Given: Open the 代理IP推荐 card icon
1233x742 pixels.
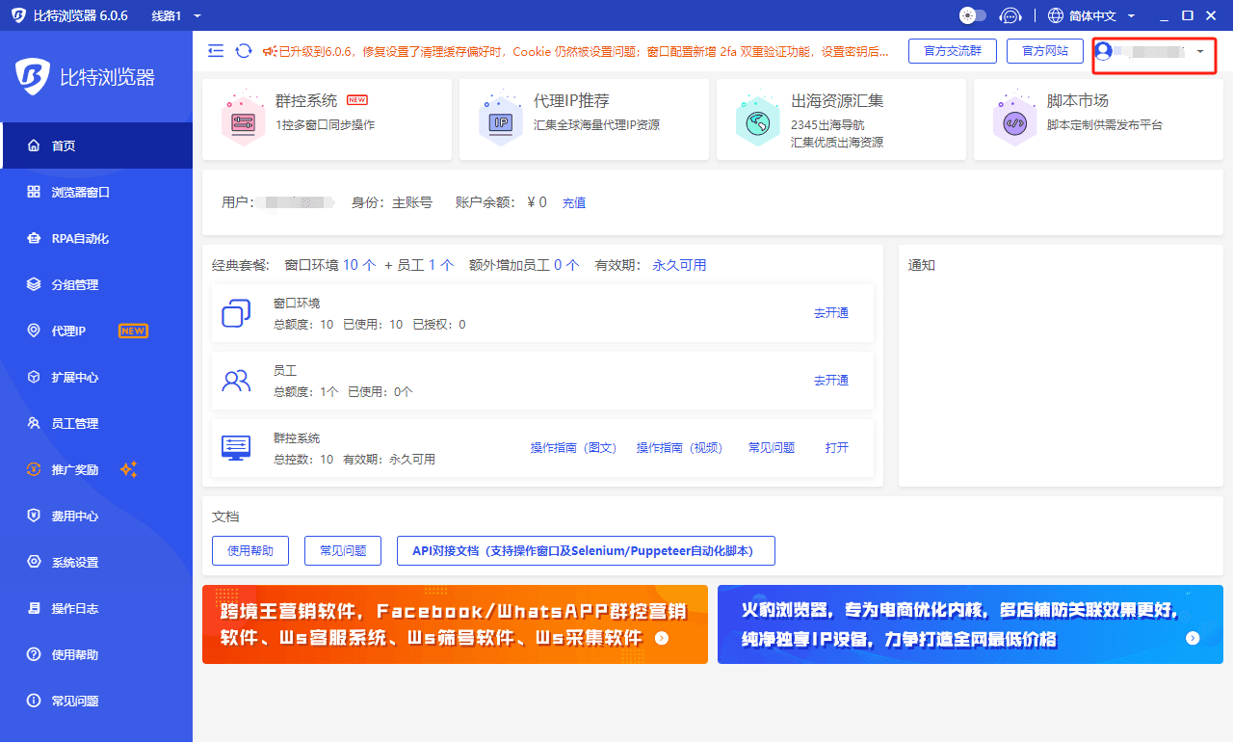Looking at the screenshot, I should [x=500, y=119].
